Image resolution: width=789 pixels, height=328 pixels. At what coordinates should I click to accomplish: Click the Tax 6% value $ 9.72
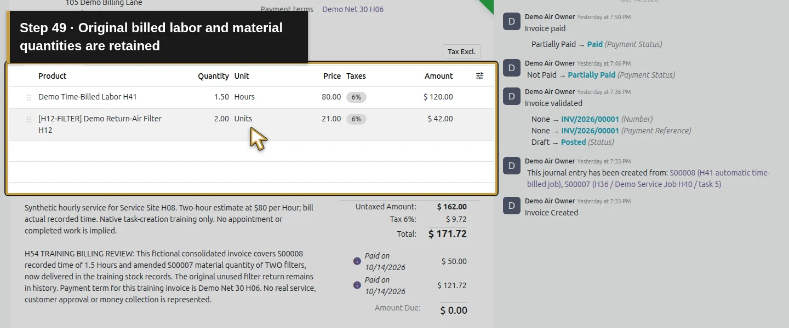point(456,219)
